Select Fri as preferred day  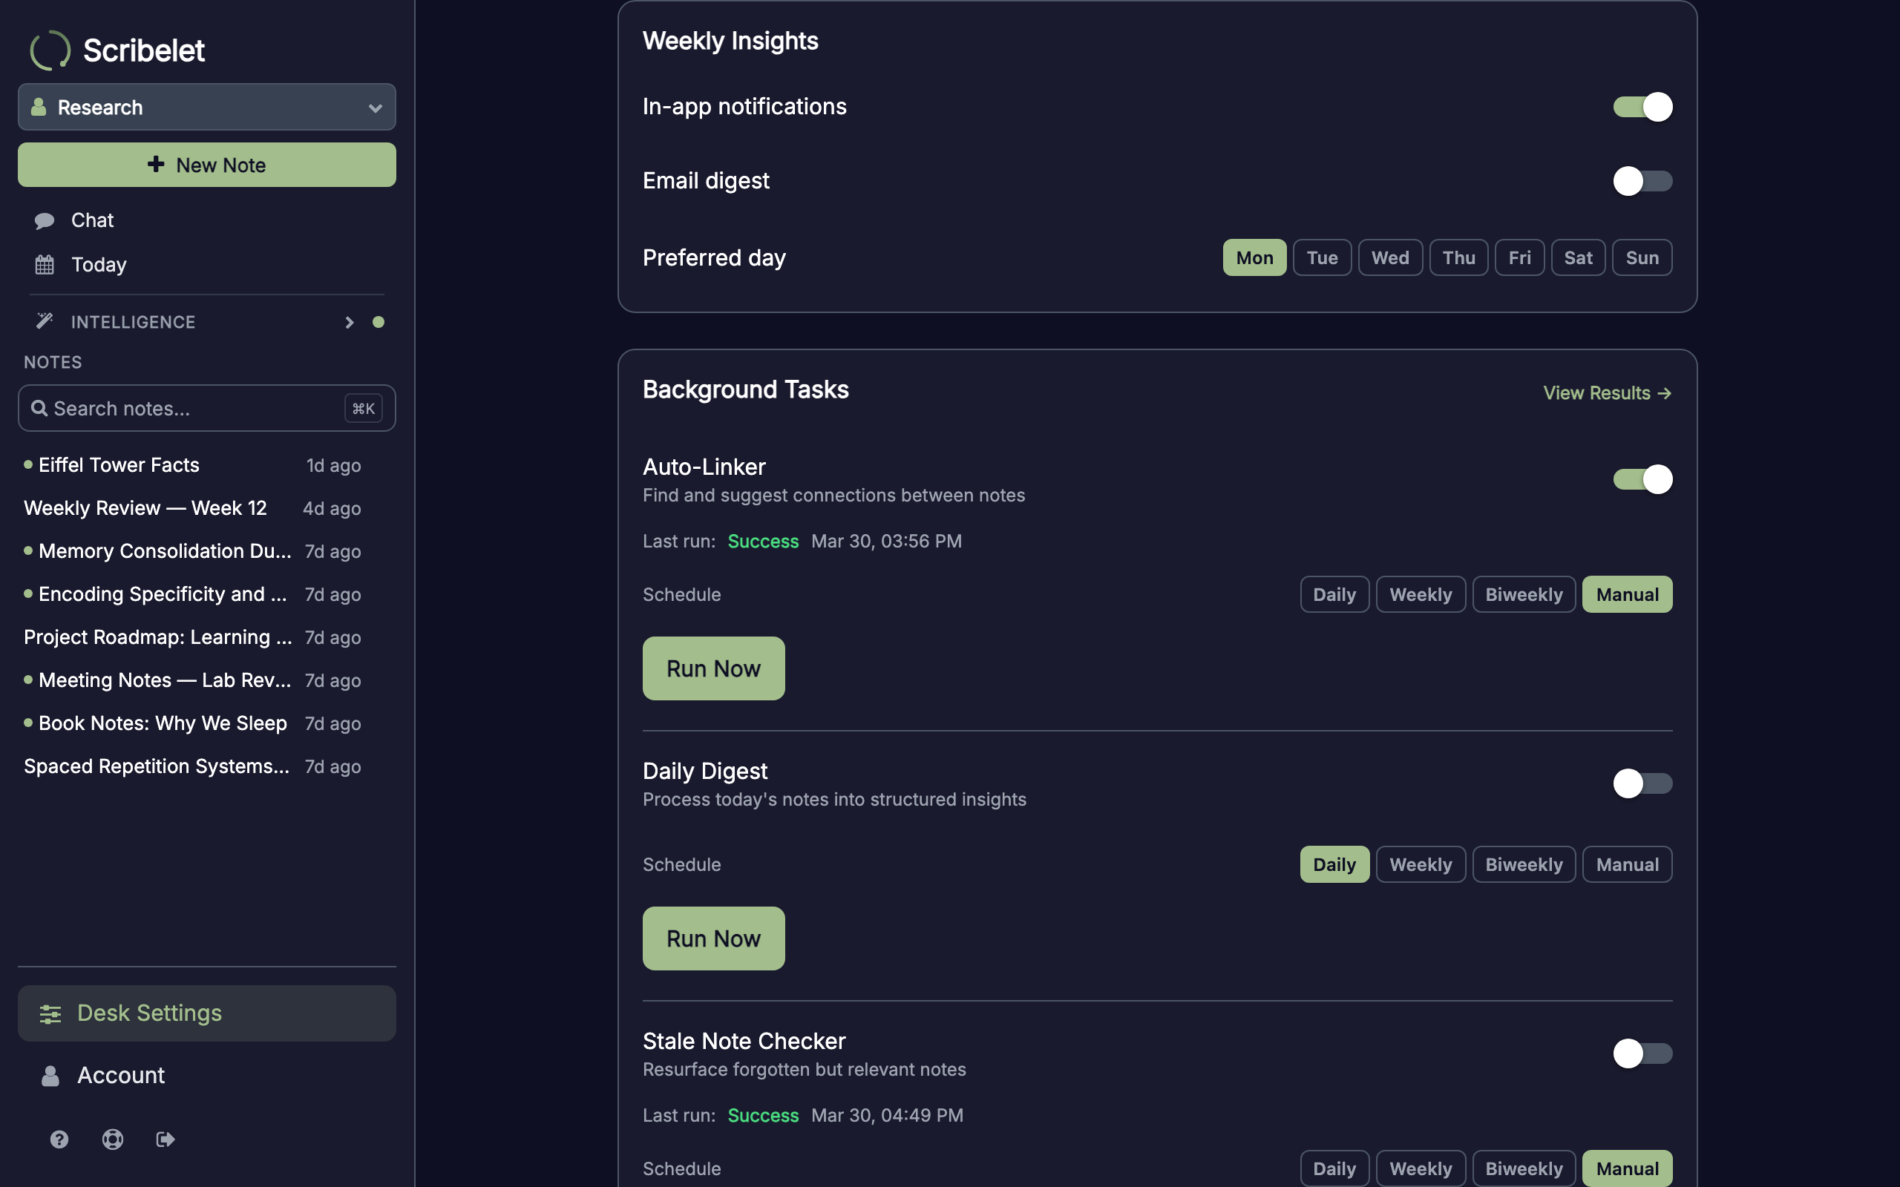(x=1519, y=257)
